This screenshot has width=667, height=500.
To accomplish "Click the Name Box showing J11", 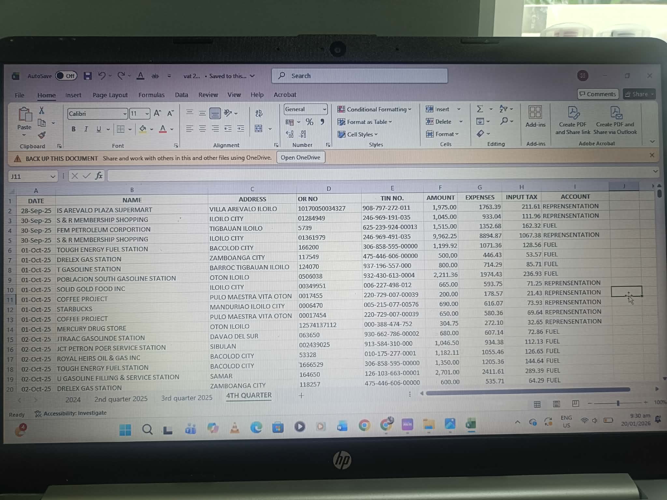I will (33, 176).
